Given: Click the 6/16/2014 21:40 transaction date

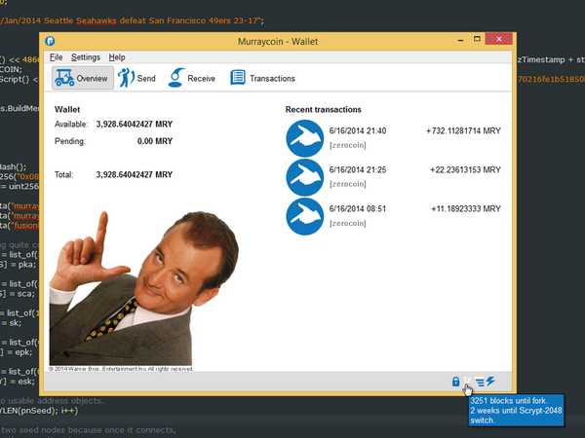Looking at the screenshot, I should click(x=358, y=130).
